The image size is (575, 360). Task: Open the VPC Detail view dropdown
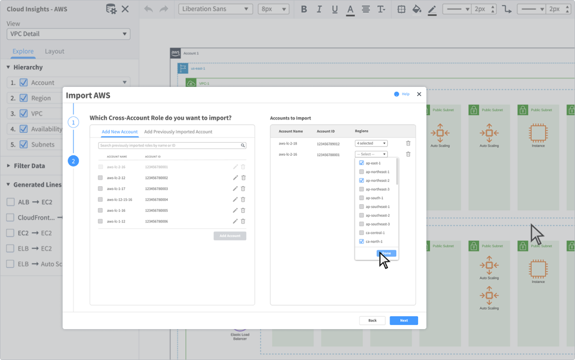(68, 34)
